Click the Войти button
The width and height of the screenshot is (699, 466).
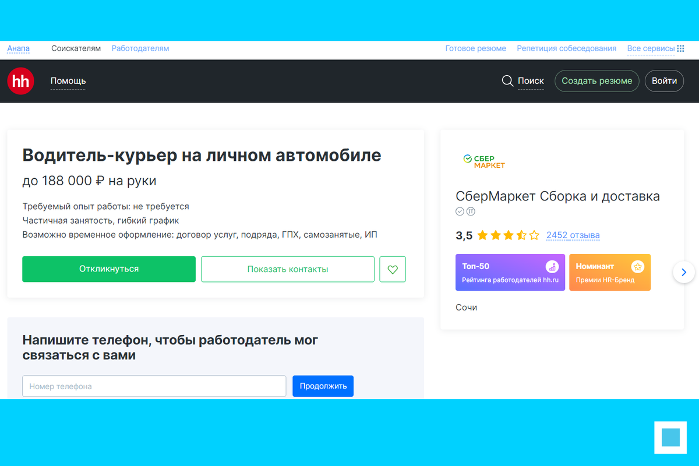pos(664,81)
